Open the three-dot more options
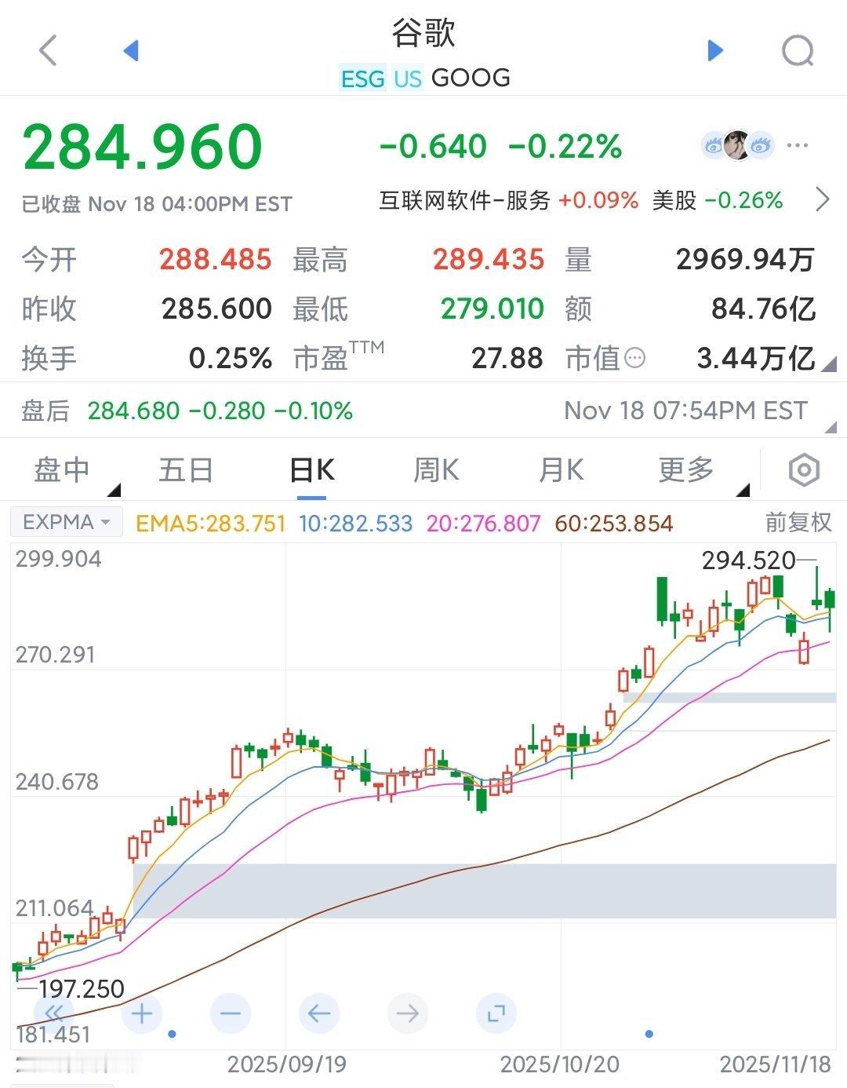The image size is (847, 1088). [x=797, y=145]
